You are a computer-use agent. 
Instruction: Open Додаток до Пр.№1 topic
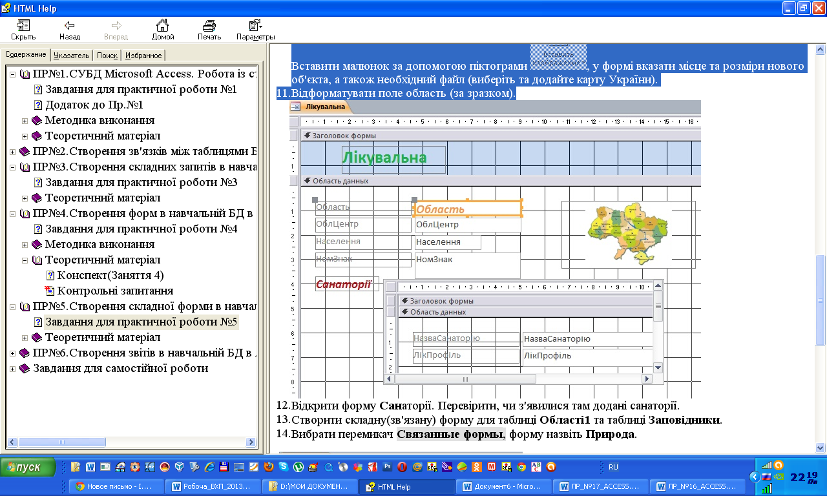pyautogui.click(x=94, y=105)
